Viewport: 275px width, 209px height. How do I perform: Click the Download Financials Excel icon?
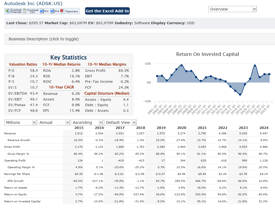8,11
